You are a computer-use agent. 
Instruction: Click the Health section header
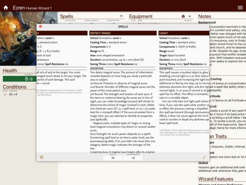[10, 71]
